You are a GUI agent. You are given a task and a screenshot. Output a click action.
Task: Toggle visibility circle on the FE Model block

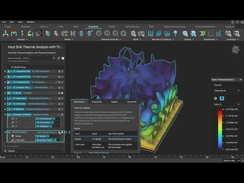point(62,93)
